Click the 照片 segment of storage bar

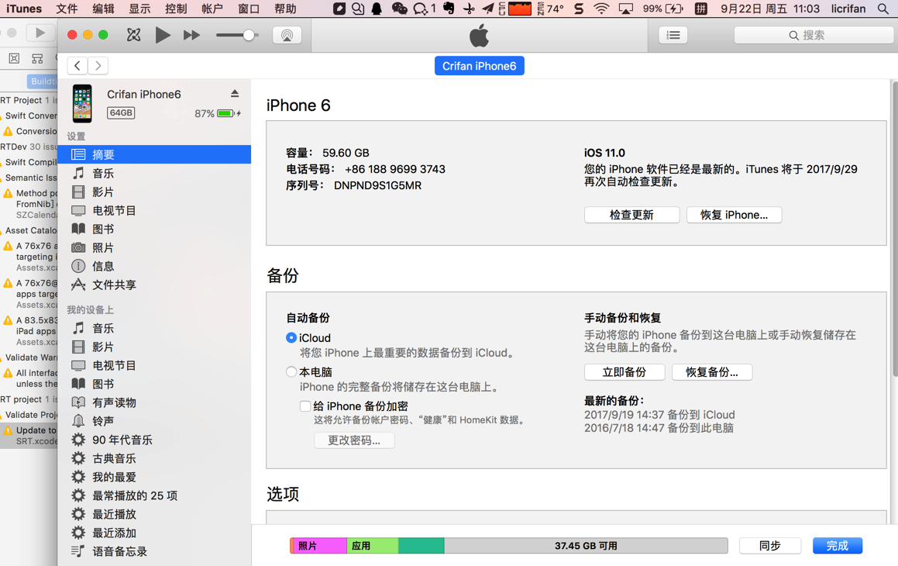[319, 546]
